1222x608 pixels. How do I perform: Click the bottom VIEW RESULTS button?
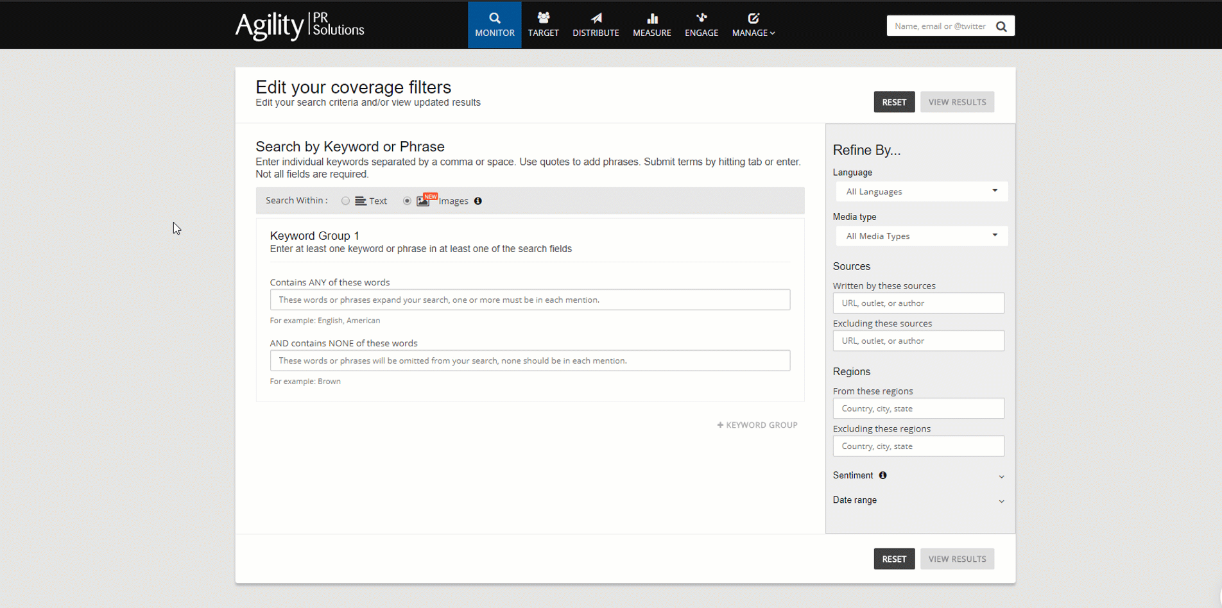[957, 559]
